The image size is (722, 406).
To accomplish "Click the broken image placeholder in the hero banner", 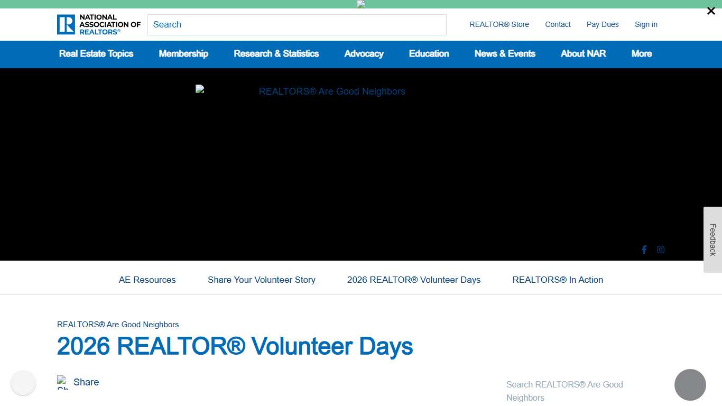I will click(200, 89).
